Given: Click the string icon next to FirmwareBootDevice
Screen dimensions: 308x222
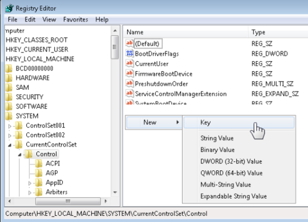Looking at the screenshot, I should (x=129, y=73).
